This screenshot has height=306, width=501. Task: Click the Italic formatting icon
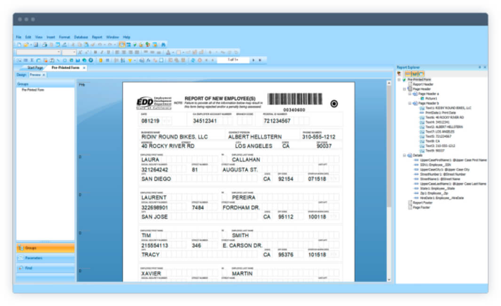[x=102, y=52]
